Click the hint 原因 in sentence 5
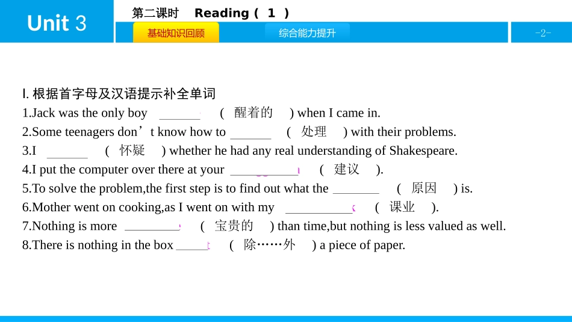The height and width of the screenshot is (322, 572). pyautogui.click(x=424, y=188)
